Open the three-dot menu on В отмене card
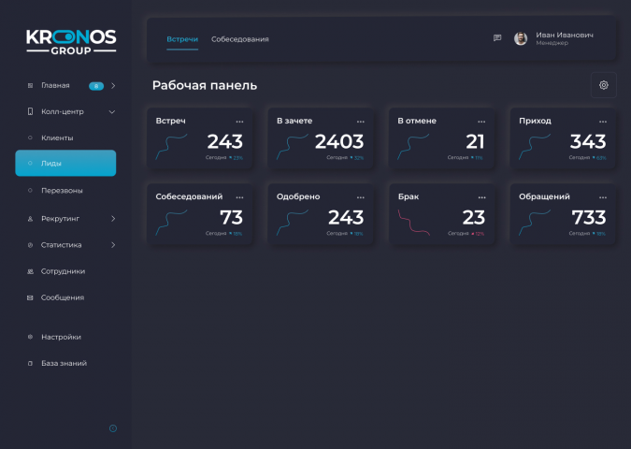This screenshot has height=449, width=631. coord(481,122)
